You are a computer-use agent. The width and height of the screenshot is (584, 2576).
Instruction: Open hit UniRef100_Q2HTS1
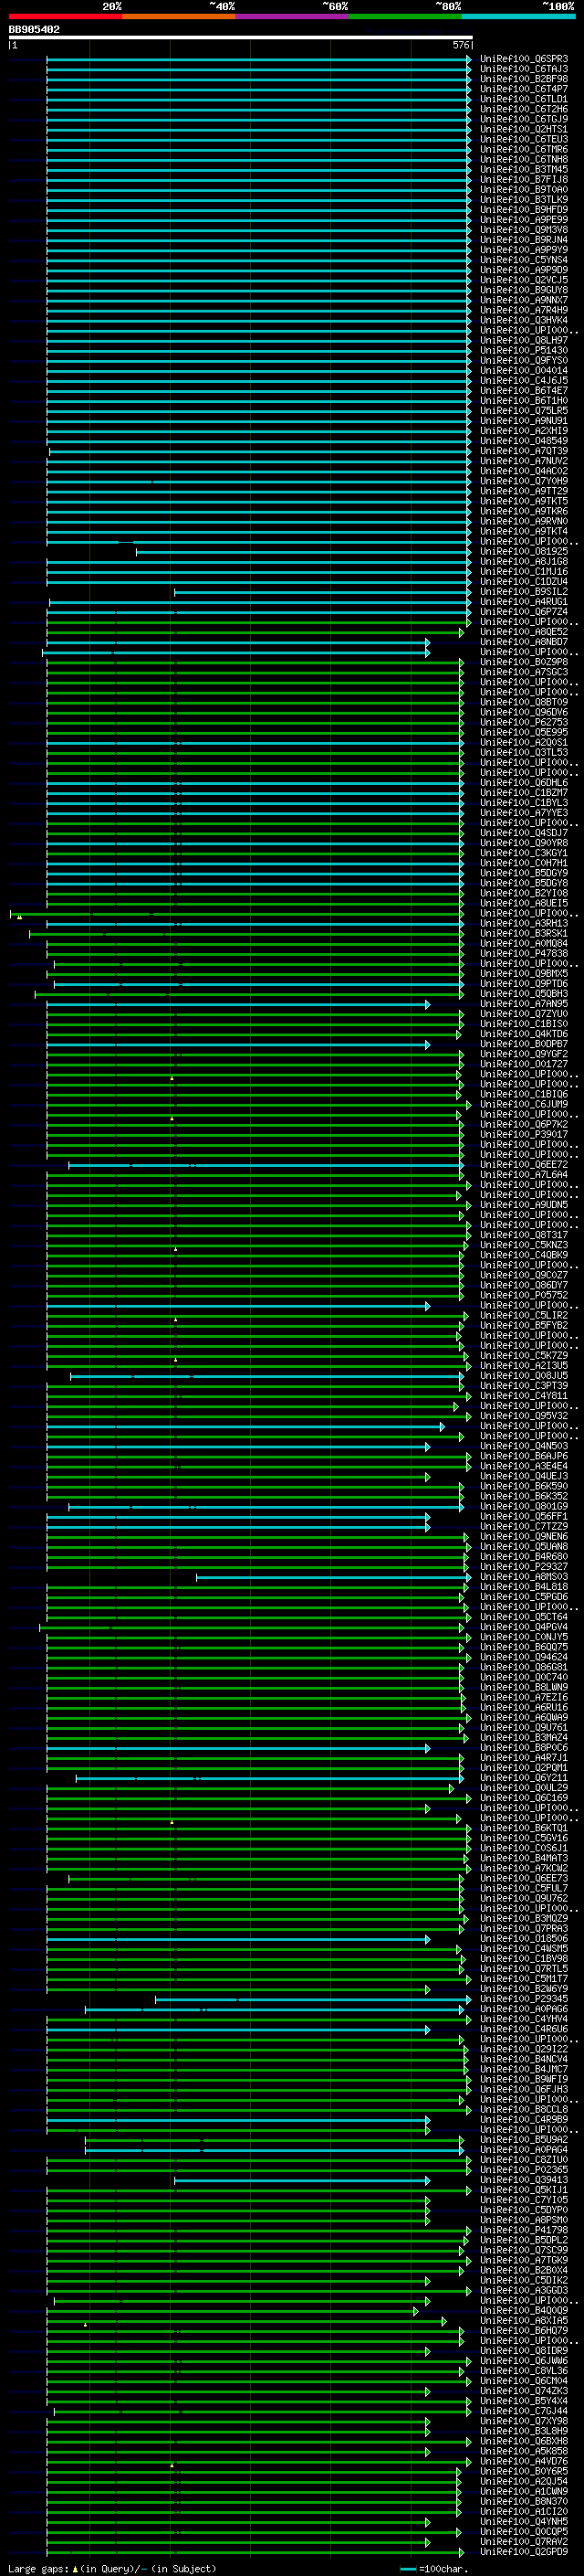pyautogui.click(x=524, y=129)
